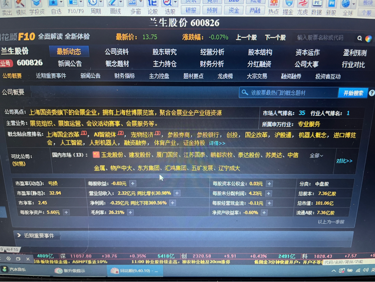Click the 资金 toolbar button
This screenshot has width=375, height=282.
point(233,11)
